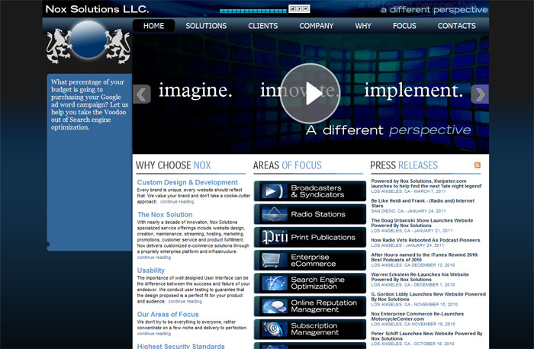Click the stop button in the header mini player

click(305, 9)
